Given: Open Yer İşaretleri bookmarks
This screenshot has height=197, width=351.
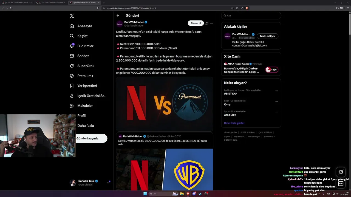Looking at the screenshot, I should click(x=83, y=86).
